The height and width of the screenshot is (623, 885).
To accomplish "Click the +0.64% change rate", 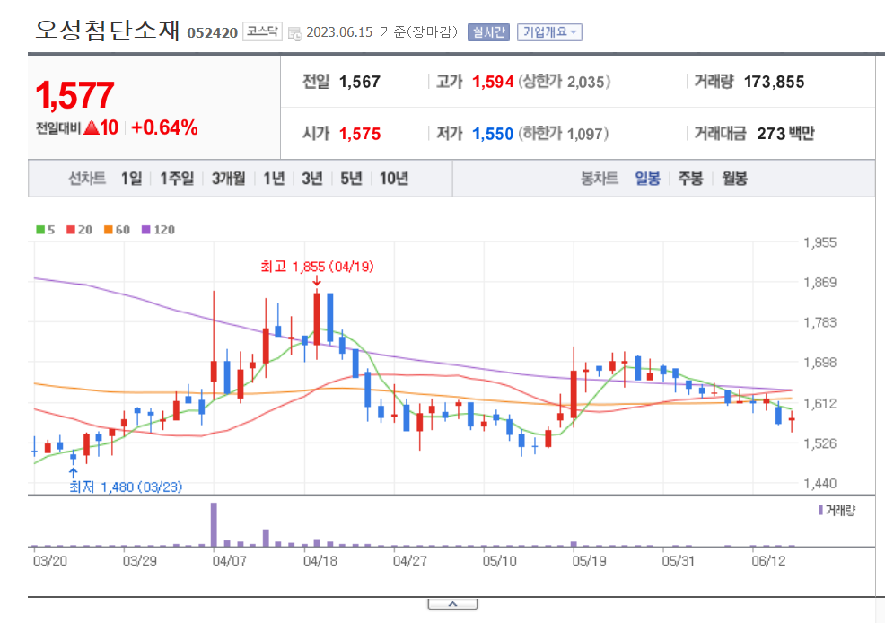I will [164, 128].
